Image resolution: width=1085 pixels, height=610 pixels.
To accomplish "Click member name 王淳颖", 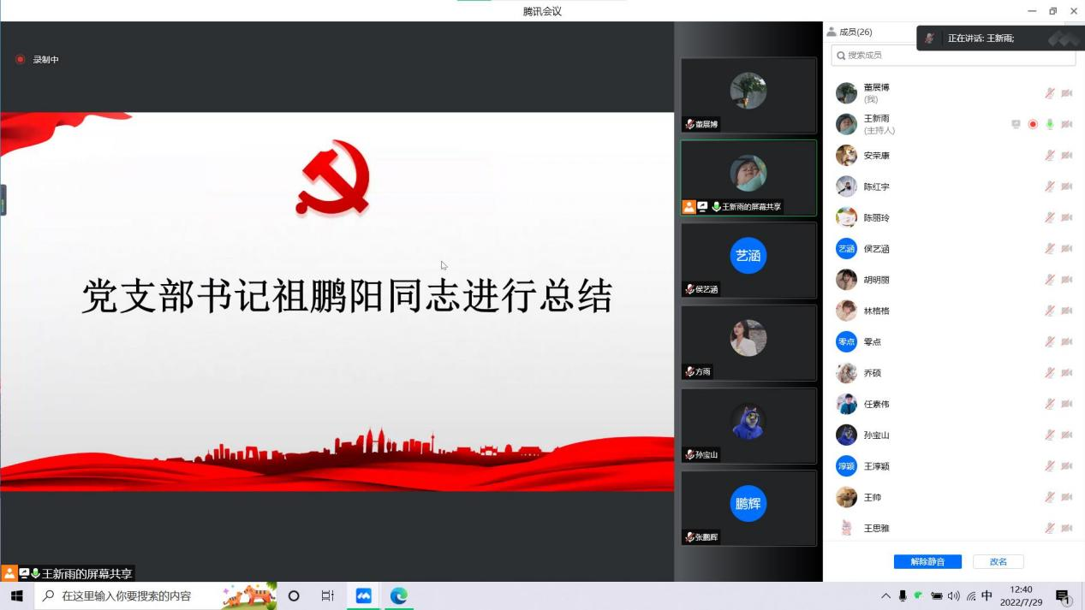I will pyautogui.click(x=876, y=466).
